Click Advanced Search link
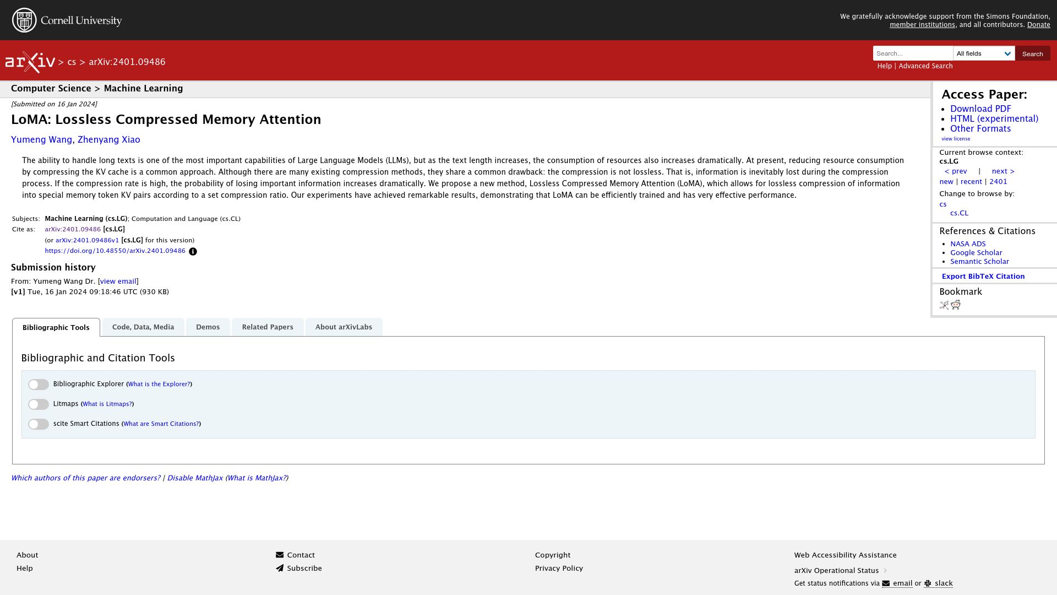1057x595 pixels. click(x=925, y=66)
